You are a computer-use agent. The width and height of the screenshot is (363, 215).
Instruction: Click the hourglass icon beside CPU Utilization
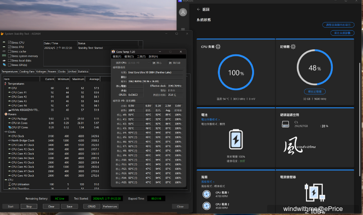click(10, 184)
